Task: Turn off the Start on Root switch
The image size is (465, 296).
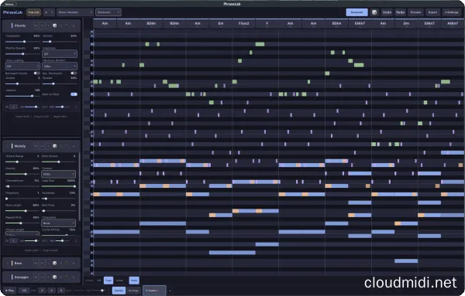Action: coord(74,94)
